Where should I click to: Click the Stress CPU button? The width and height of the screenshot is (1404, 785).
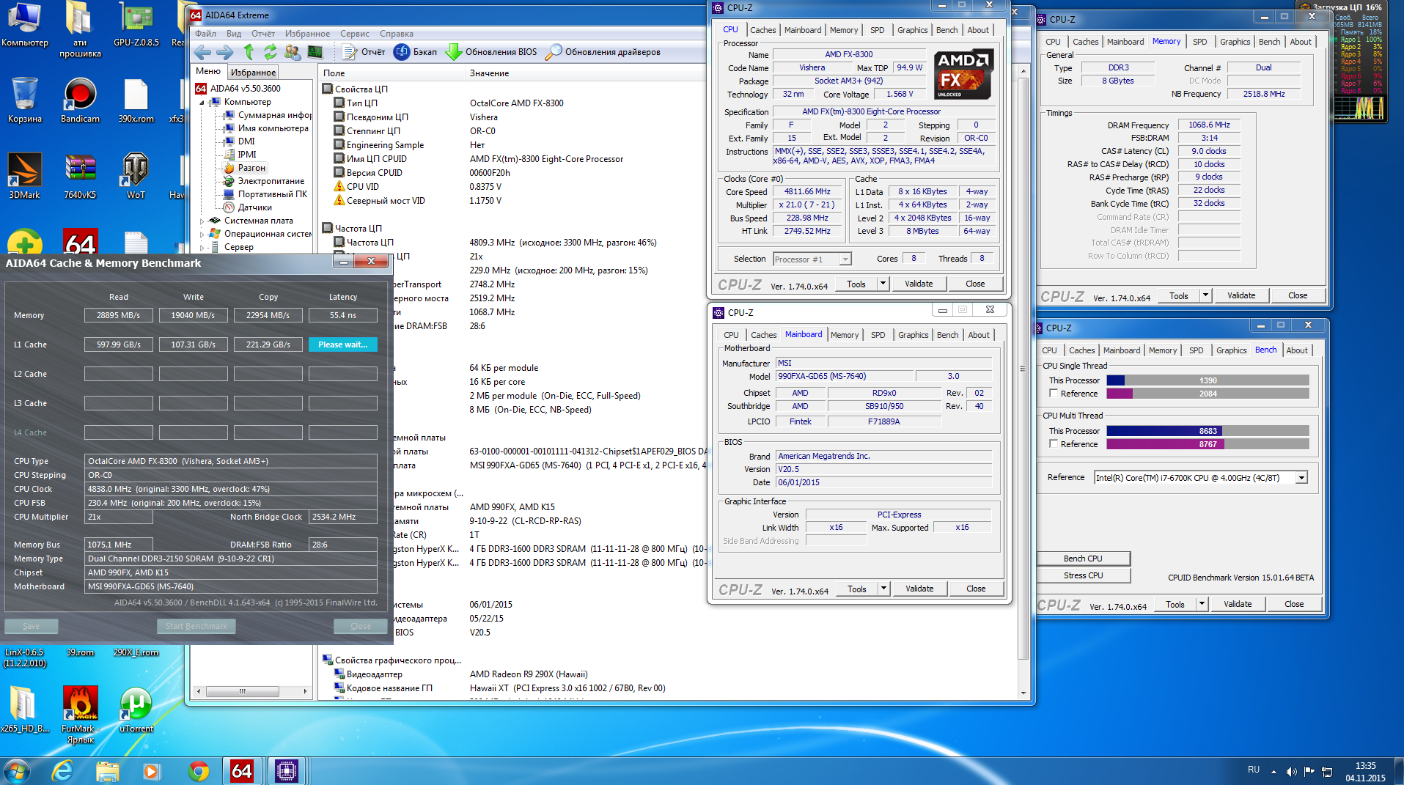[1083, 575]
